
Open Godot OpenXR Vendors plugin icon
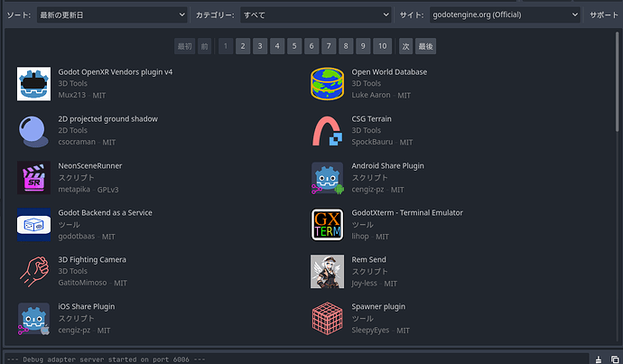pyautogui.click(x=33, y=83)
